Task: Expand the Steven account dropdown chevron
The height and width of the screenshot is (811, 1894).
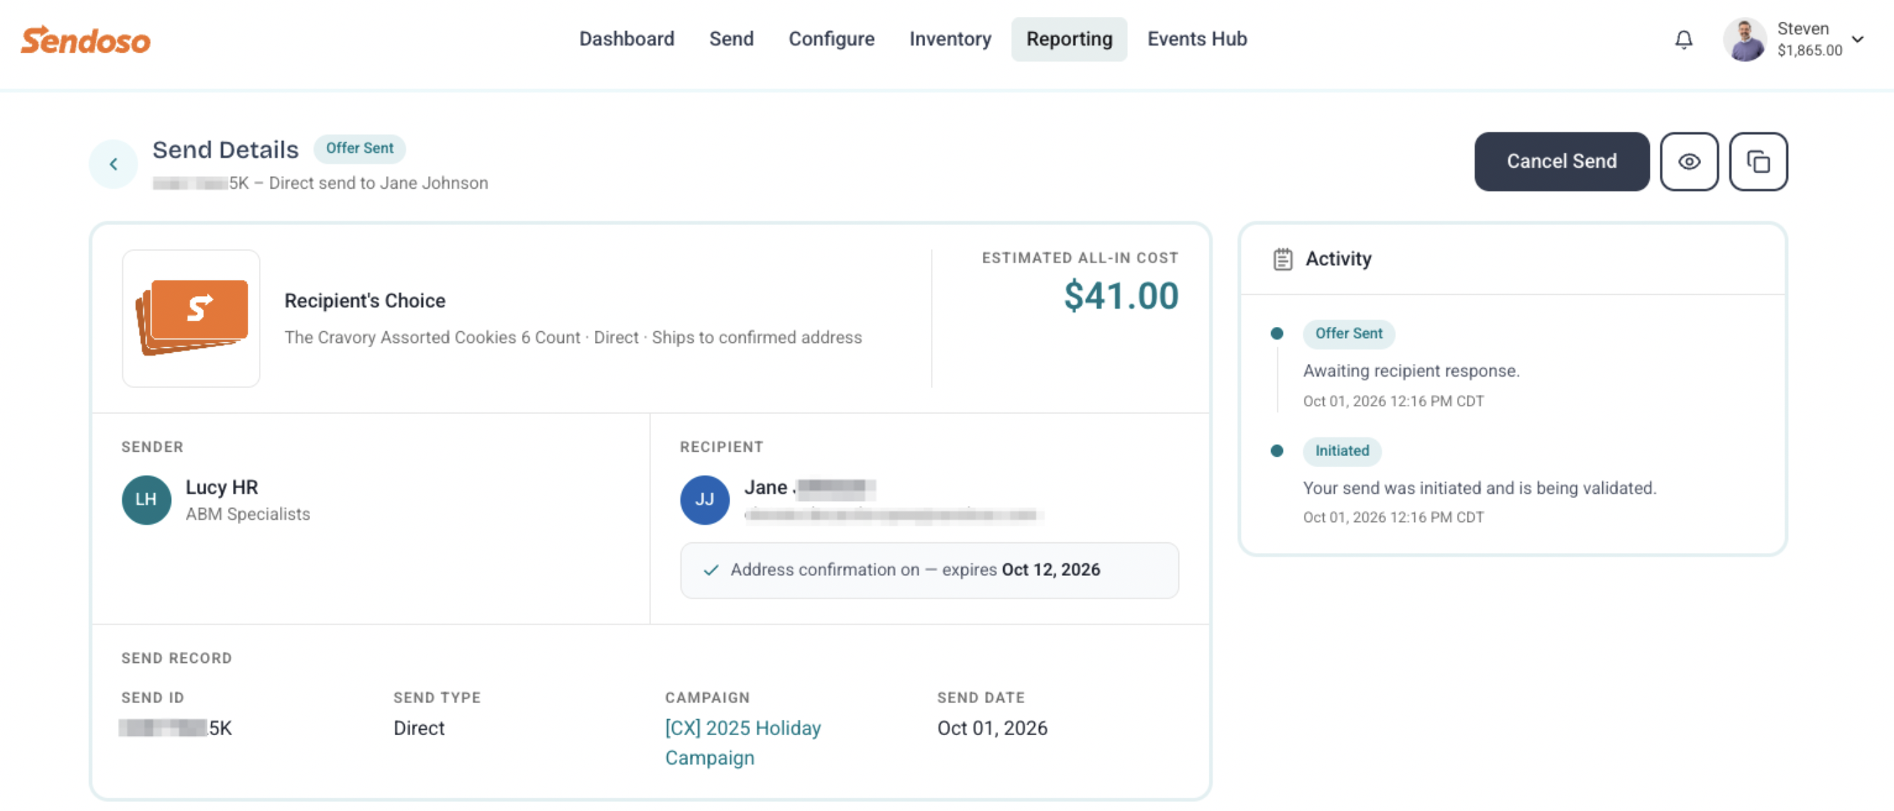Action: point(1858,39)
